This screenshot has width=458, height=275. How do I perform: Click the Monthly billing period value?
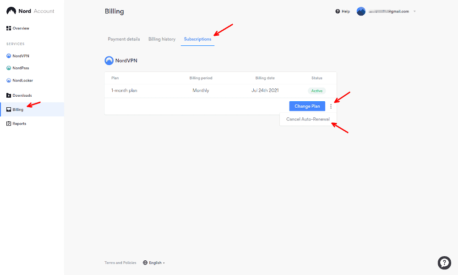click(x=201, y=91)
